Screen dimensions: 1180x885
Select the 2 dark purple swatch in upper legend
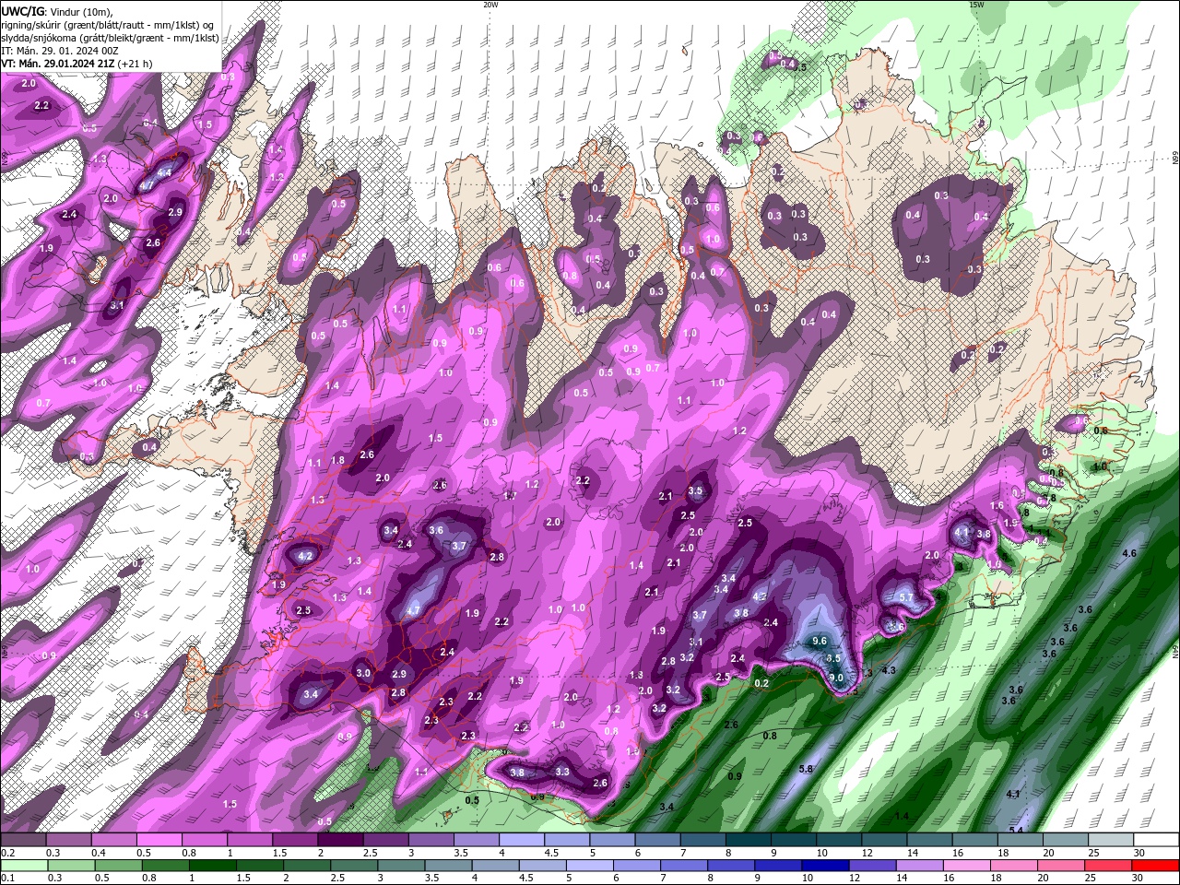point(340,841)
